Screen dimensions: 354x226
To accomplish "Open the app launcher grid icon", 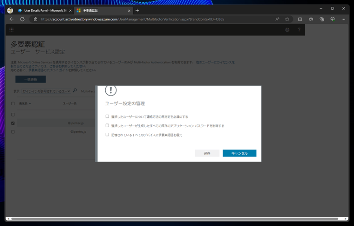I will click(12, 29).
